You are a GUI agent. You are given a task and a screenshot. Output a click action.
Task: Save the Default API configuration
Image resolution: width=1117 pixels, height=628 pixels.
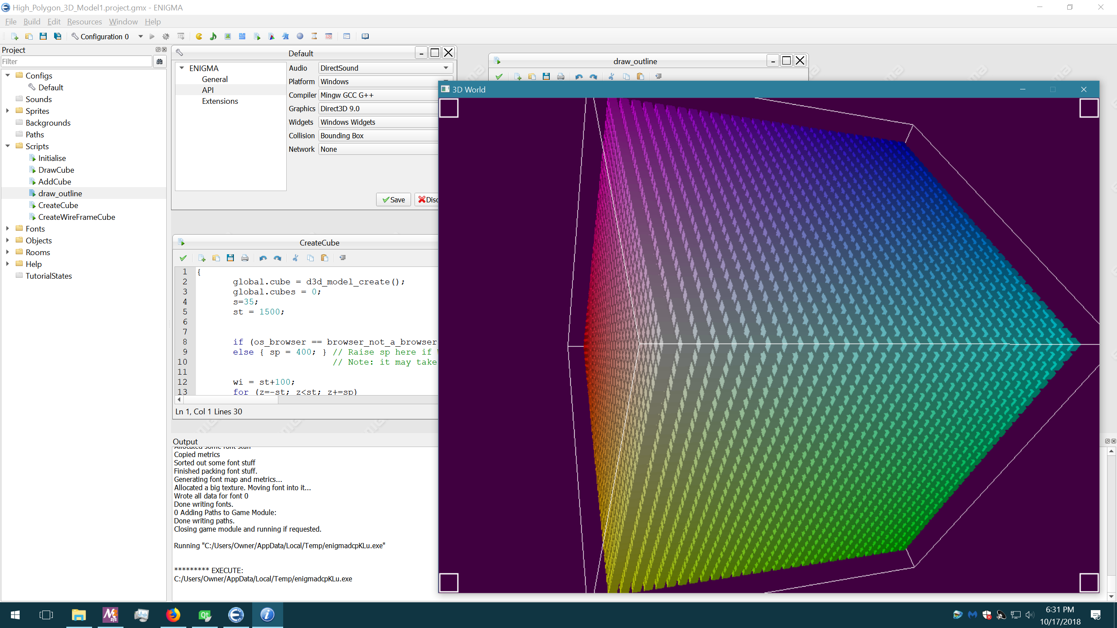click(393, 199)
